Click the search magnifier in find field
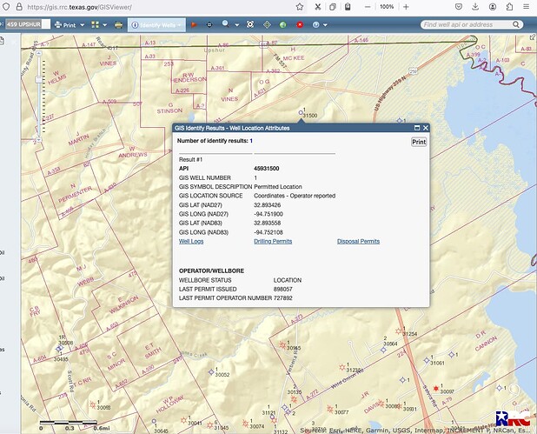The image size is (537, 434). (516, 24)
